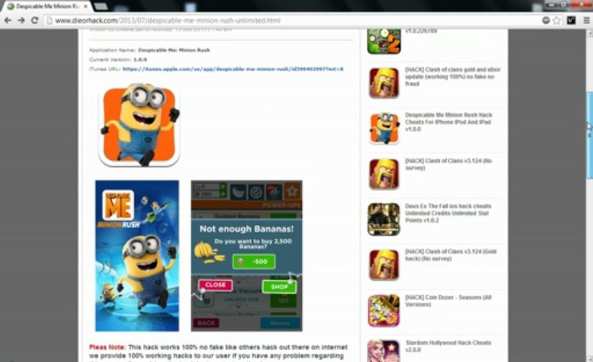Click Minion icon in sidebar post list
The image size is (593, 362).
(x=384, y=128)
